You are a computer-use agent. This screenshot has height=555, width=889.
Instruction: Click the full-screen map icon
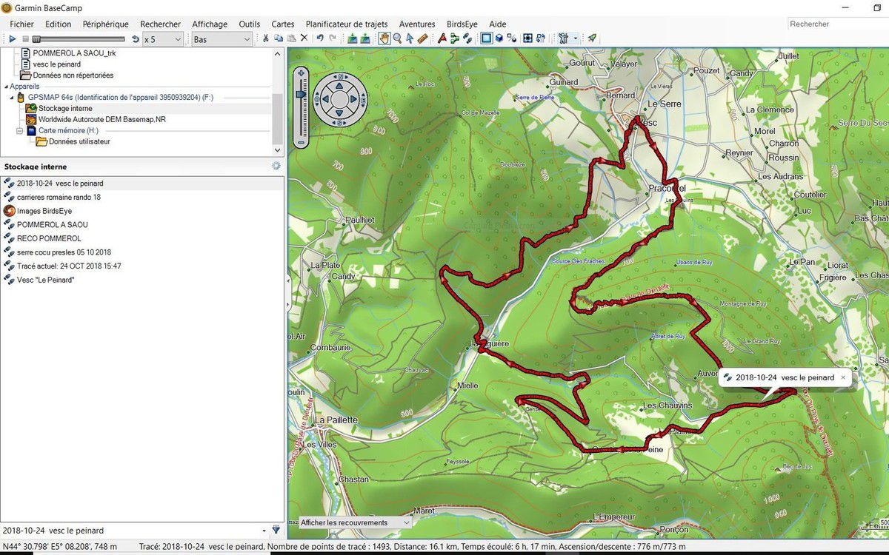(528, 38)
